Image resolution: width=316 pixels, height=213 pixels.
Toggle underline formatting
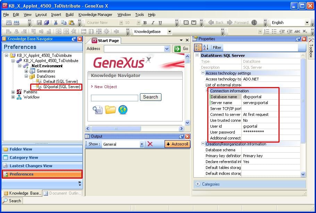tap(160, 23)
